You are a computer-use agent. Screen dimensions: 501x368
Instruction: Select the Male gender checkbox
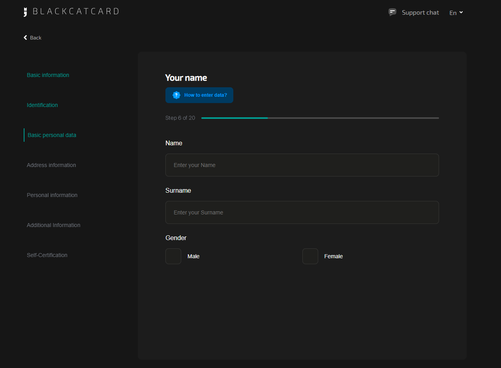tap(173, 256)
